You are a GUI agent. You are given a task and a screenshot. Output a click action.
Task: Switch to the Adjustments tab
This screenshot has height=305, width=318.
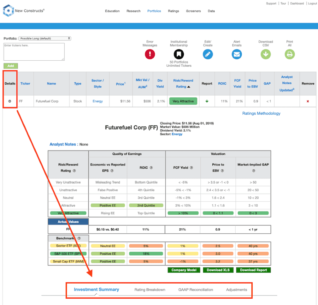[237, 290]
